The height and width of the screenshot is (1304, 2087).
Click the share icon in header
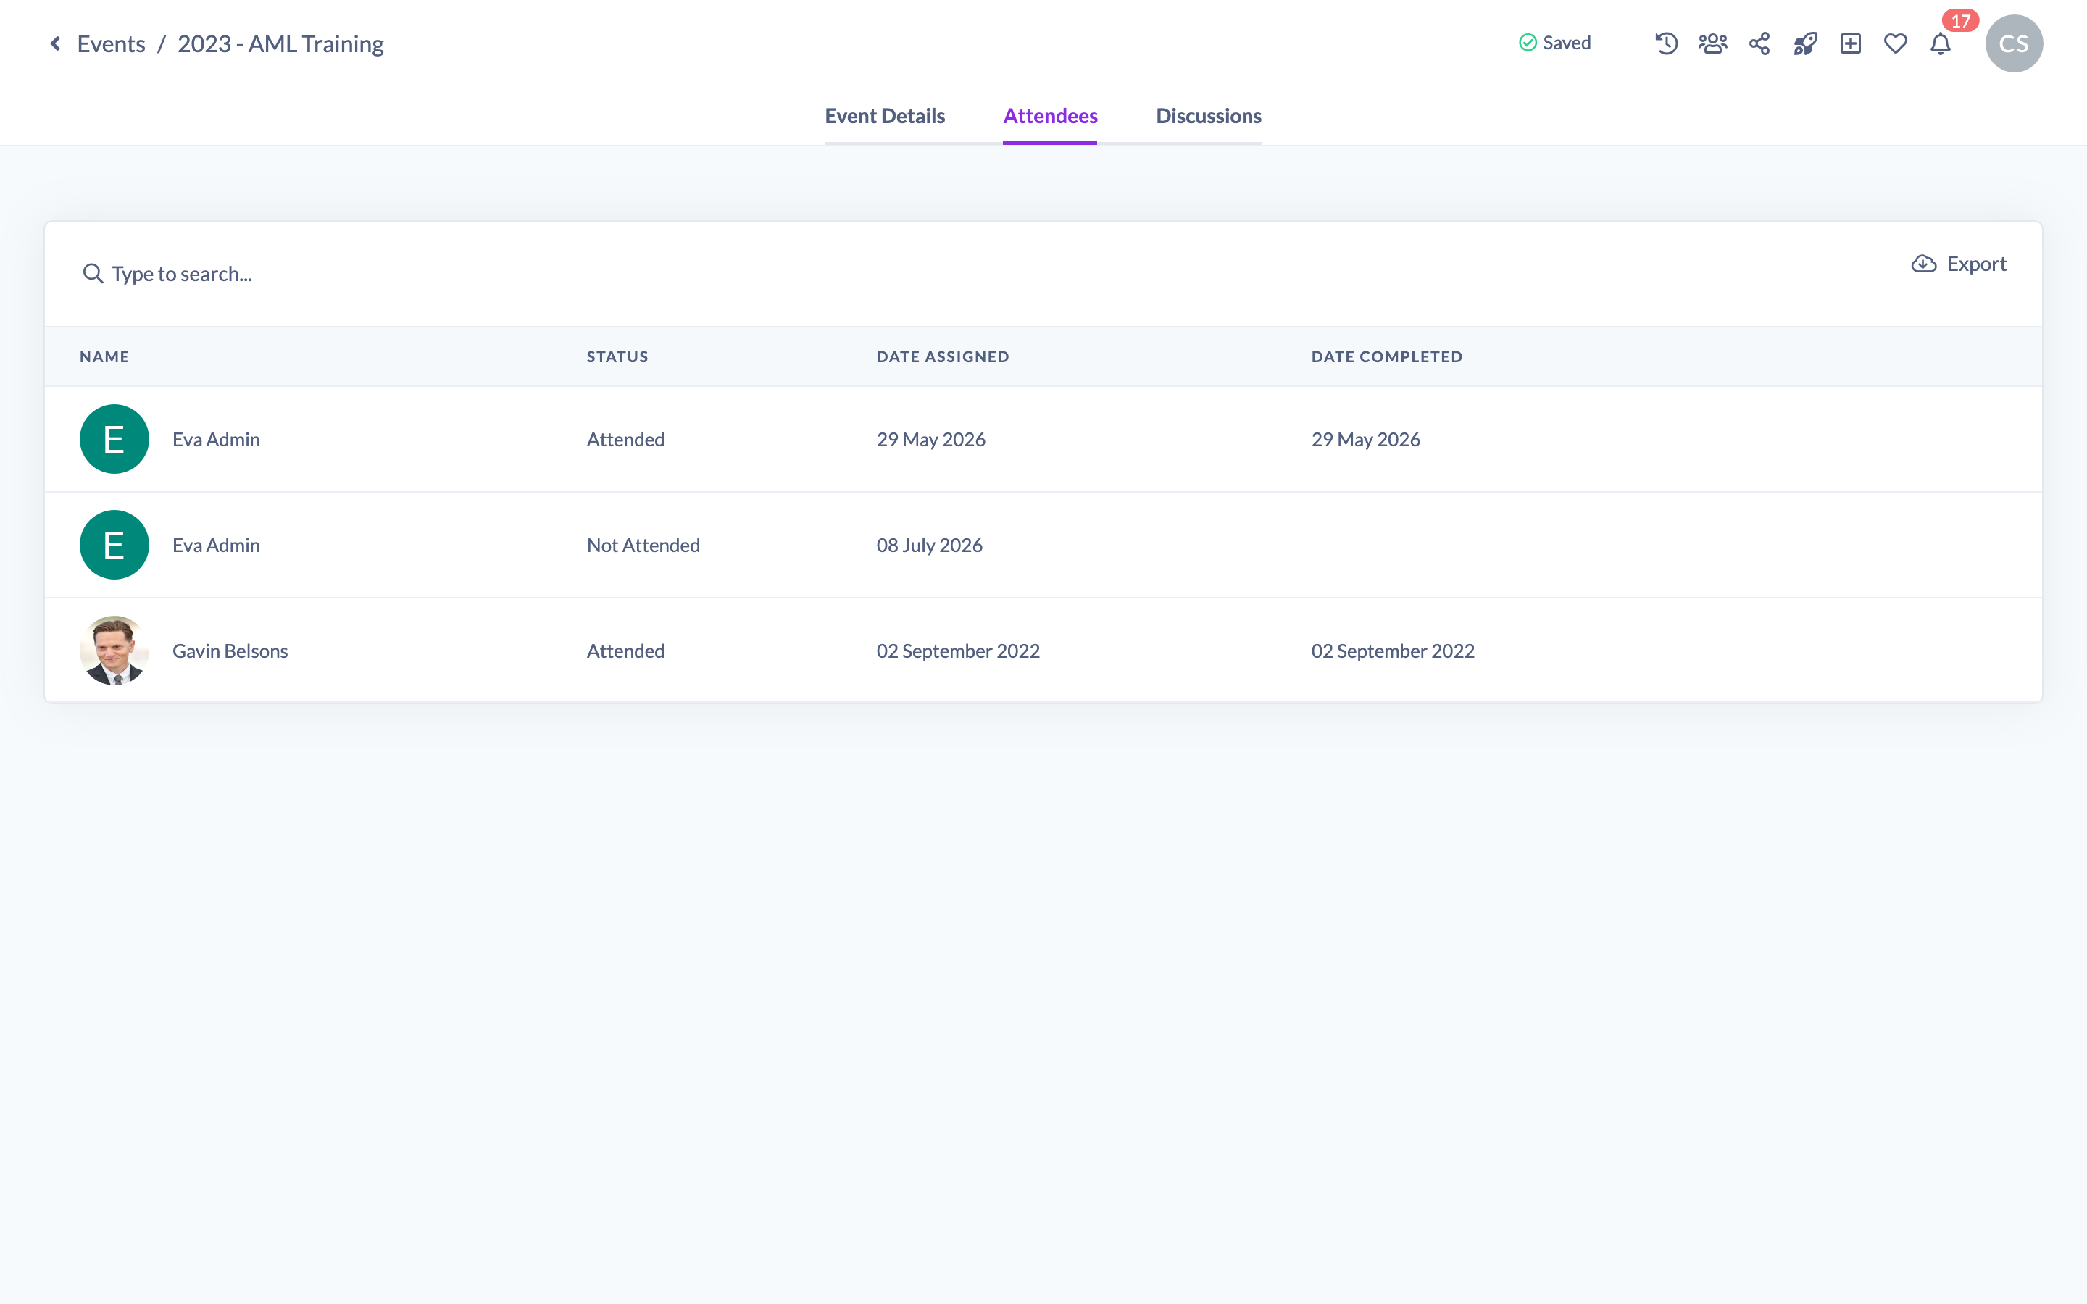[1759, 43]
